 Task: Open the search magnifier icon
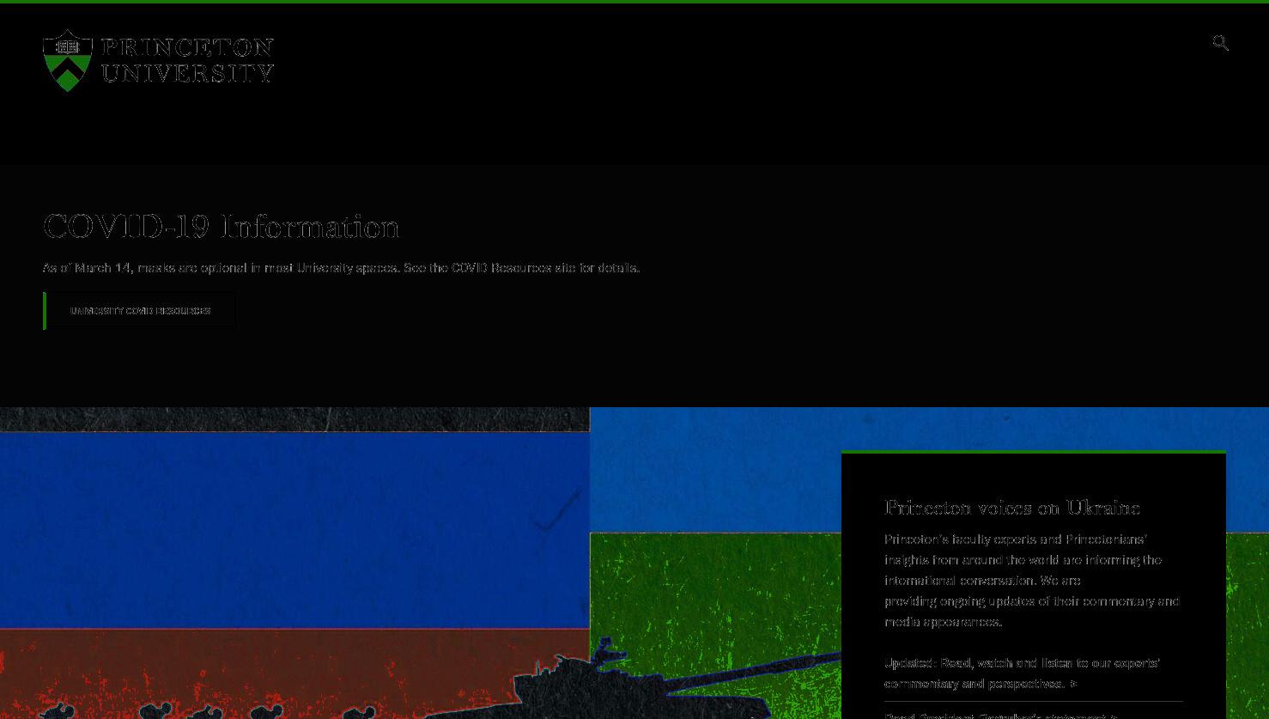pos(1220,43)
